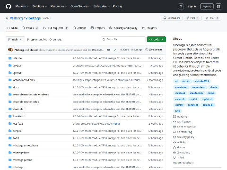Screen dimensions: 227x170
Task: Click the MIT license scale icon
Action: (x=175, y=122)
